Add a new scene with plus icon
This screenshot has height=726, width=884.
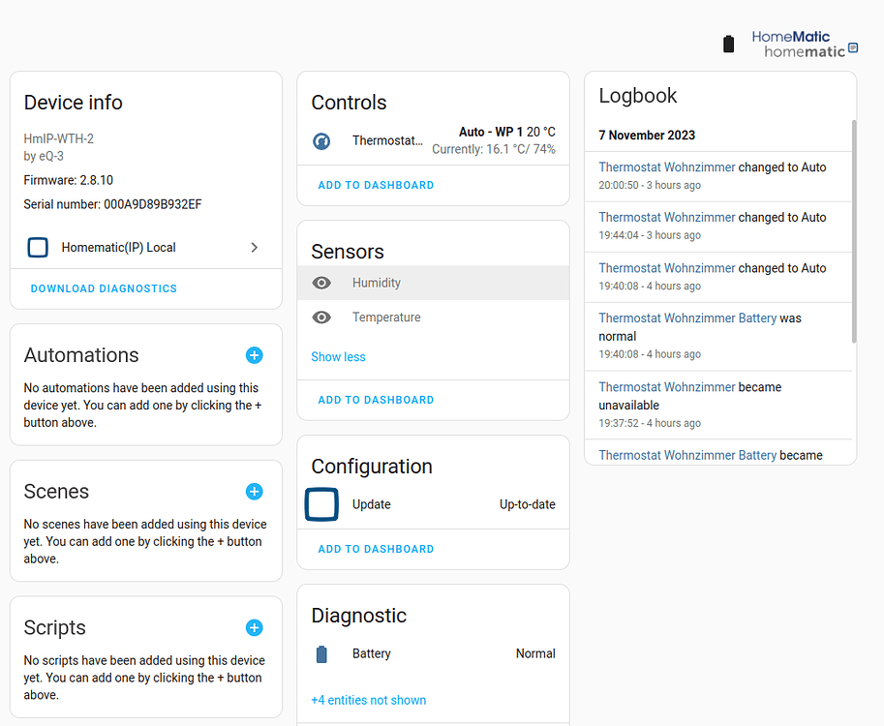254,492
